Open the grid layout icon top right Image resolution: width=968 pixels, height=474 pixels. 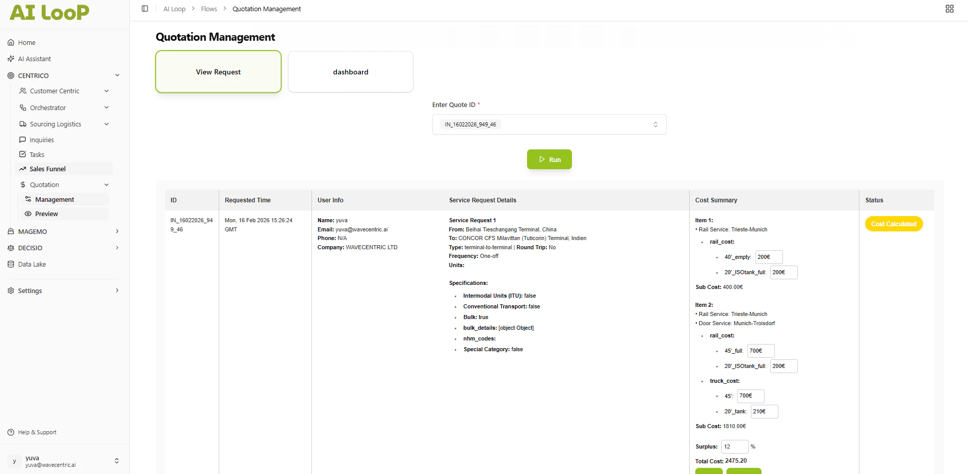click(949, 9)
